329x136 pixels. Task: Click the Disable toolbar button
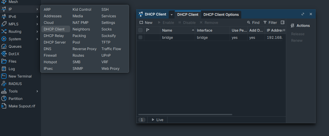[187, 23]
